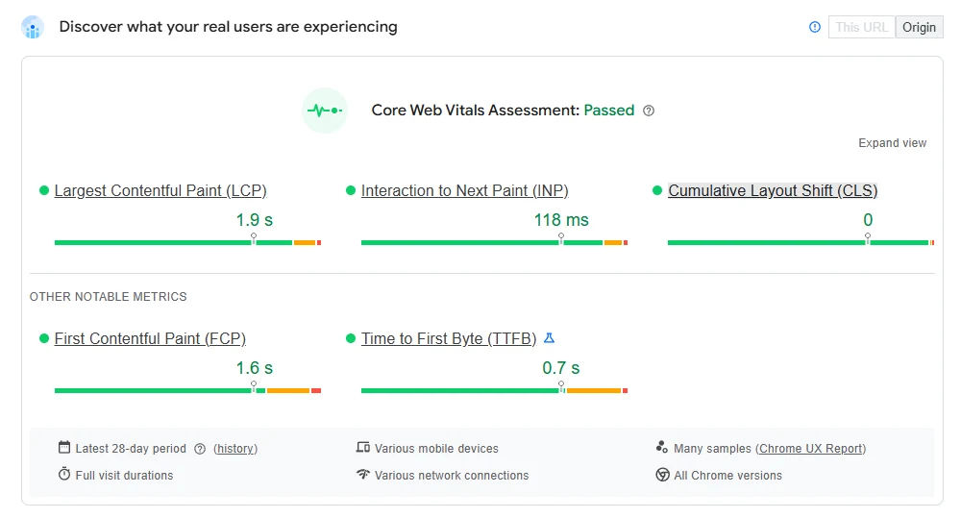
Task: Open the history link
Action: [235, 449]
